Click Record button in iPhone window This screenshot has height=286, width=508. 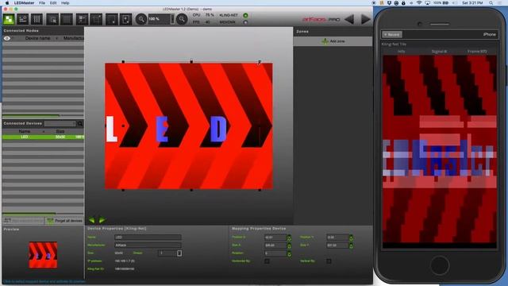pos(391,34)
